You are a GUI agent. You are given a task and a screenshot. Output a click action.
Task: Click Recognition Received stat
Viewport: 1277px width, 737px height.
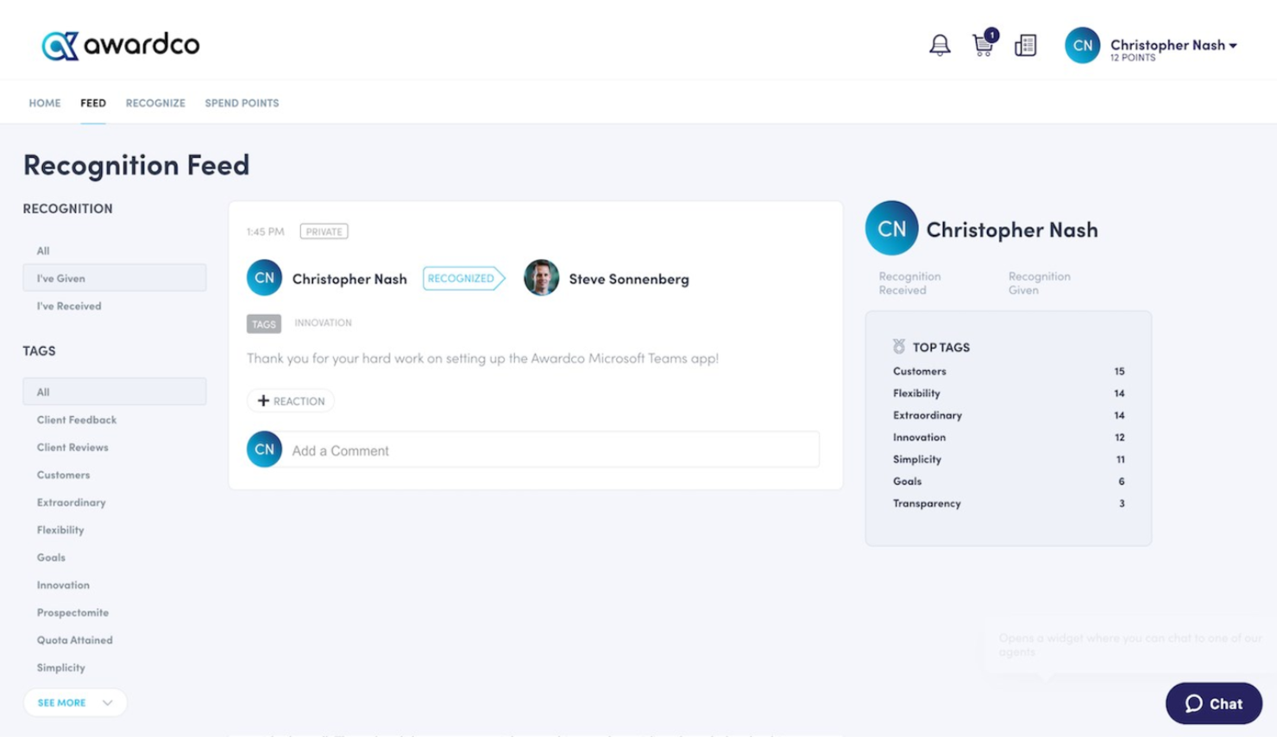tap(909, 283)
